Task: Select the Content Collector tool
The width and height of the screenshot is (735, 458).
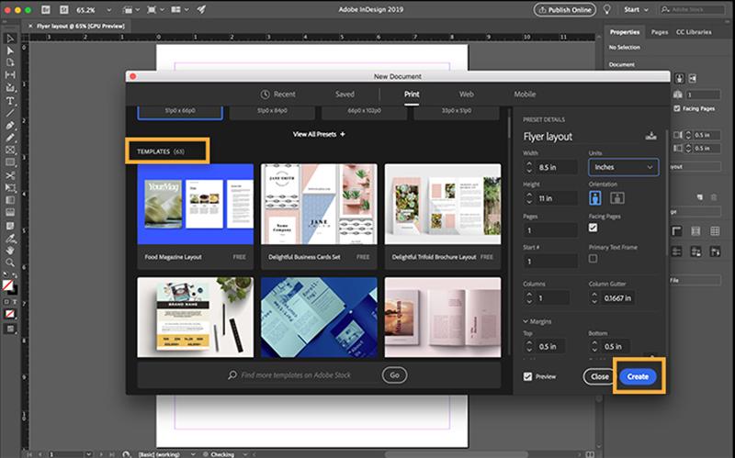Action: 10,87
